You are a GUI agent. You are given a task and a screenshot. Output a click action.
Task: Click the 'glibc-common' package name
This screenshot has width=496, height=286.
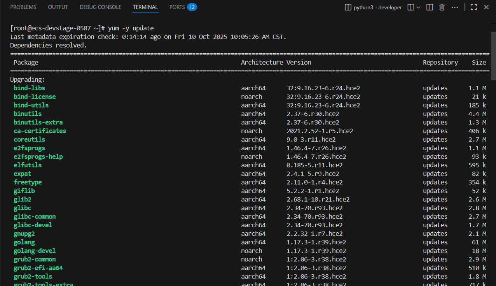35,216
